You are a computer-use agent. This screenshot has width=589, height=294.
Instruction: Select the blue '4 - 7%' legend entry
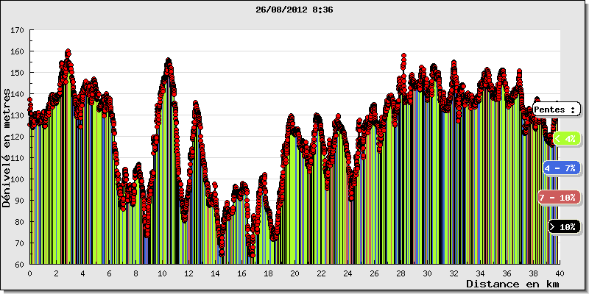pos(562,168)
